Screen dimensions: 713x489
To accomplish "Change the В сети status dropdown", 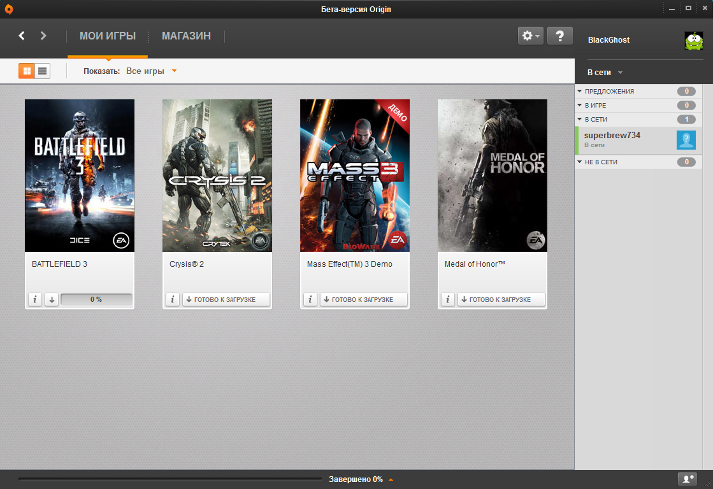I will click(605, 72).
